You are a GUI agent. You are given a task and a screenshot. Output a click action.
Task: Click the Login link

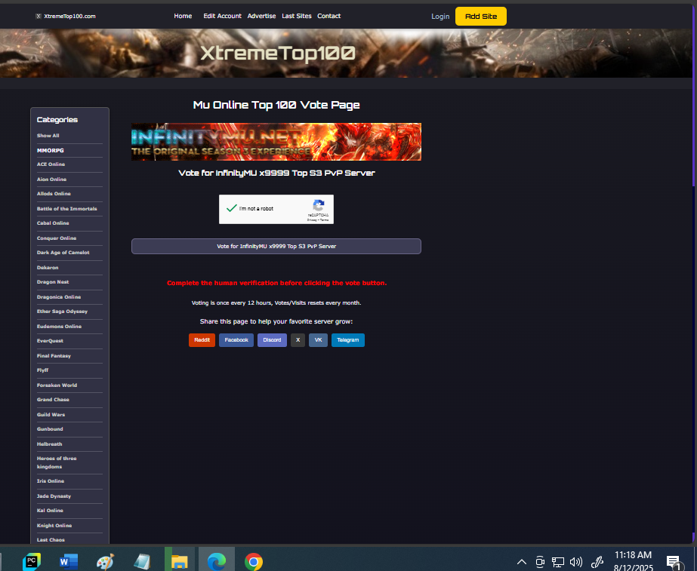(x=440, y=17)
